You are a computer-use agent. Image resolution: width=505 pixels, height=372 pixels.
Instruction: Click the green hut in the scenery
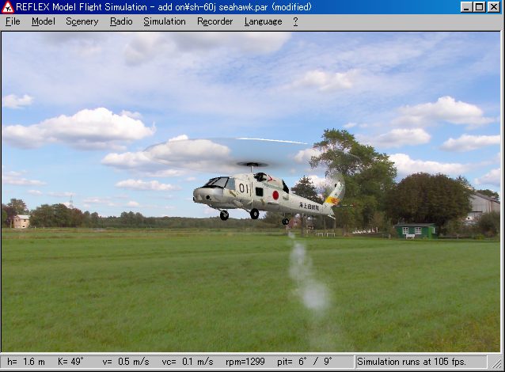[x=415, y=231]
